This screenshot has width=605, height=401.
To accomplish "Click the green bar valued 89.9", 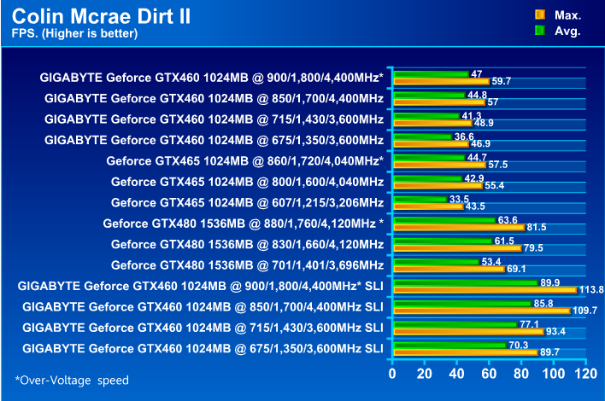I will click(x=466, y=282).
